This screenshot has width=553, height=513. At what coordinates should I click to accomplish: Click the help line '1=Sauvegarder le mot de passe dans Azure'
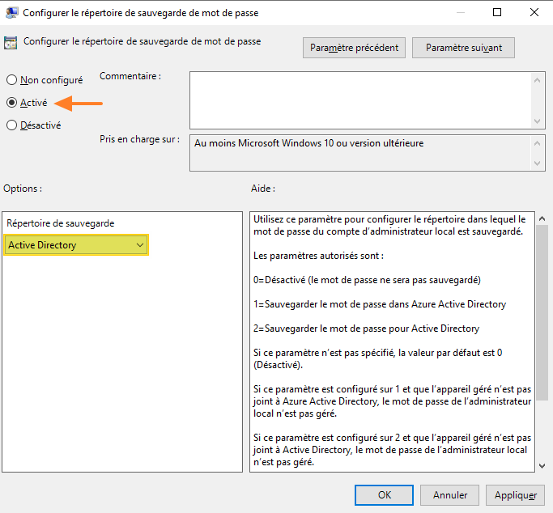tap(380, 304)
